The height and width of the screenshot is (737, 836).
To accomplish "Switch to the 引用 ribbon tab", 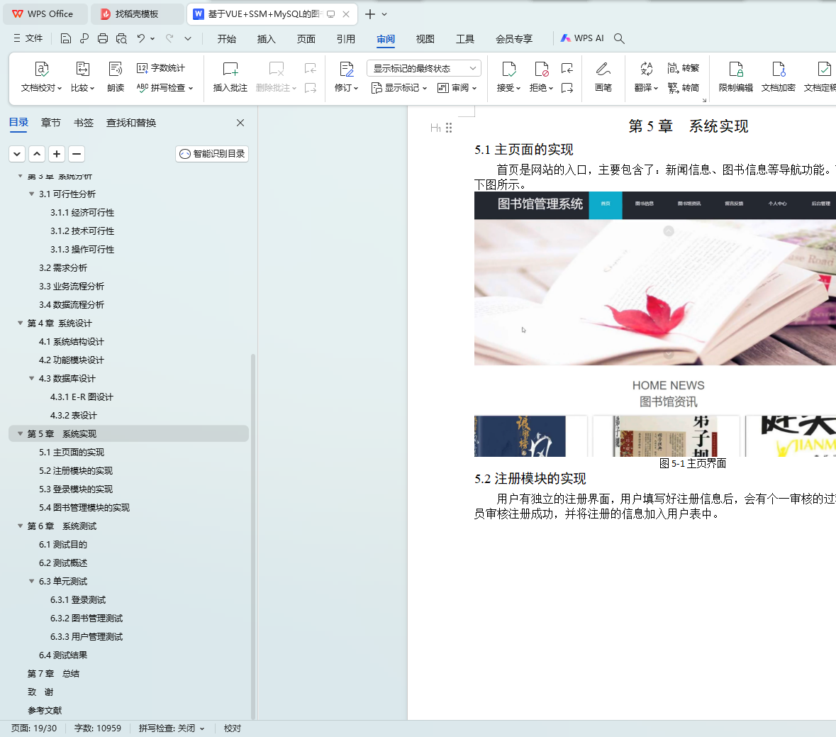I will 345,39.
